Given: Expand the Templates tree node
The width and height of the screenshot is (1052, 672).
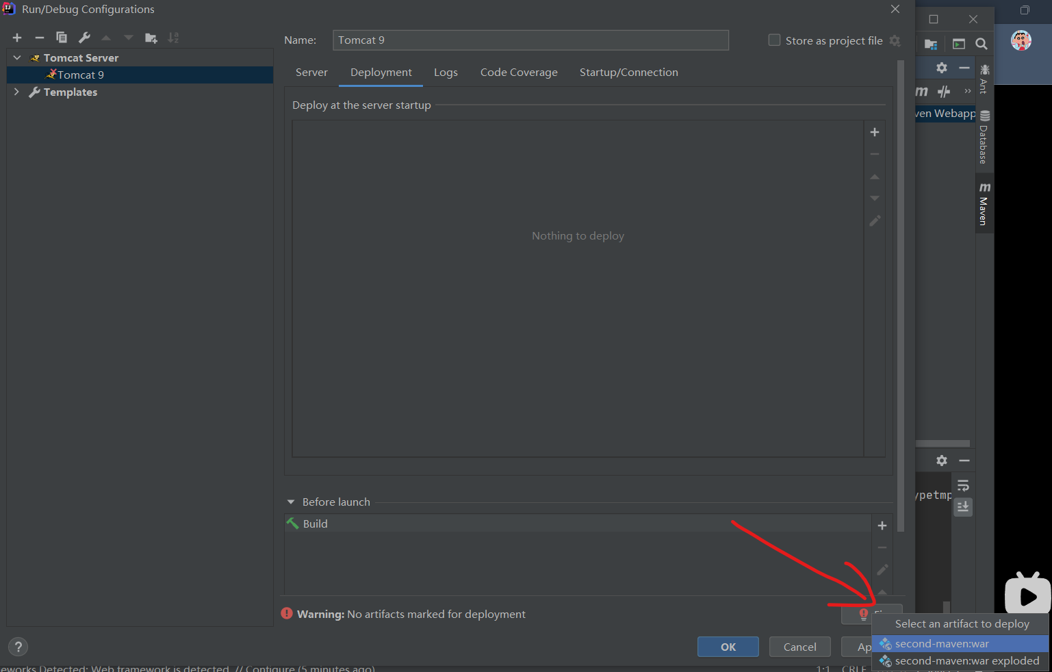Looking at the screenshot, I should (17, 92).
